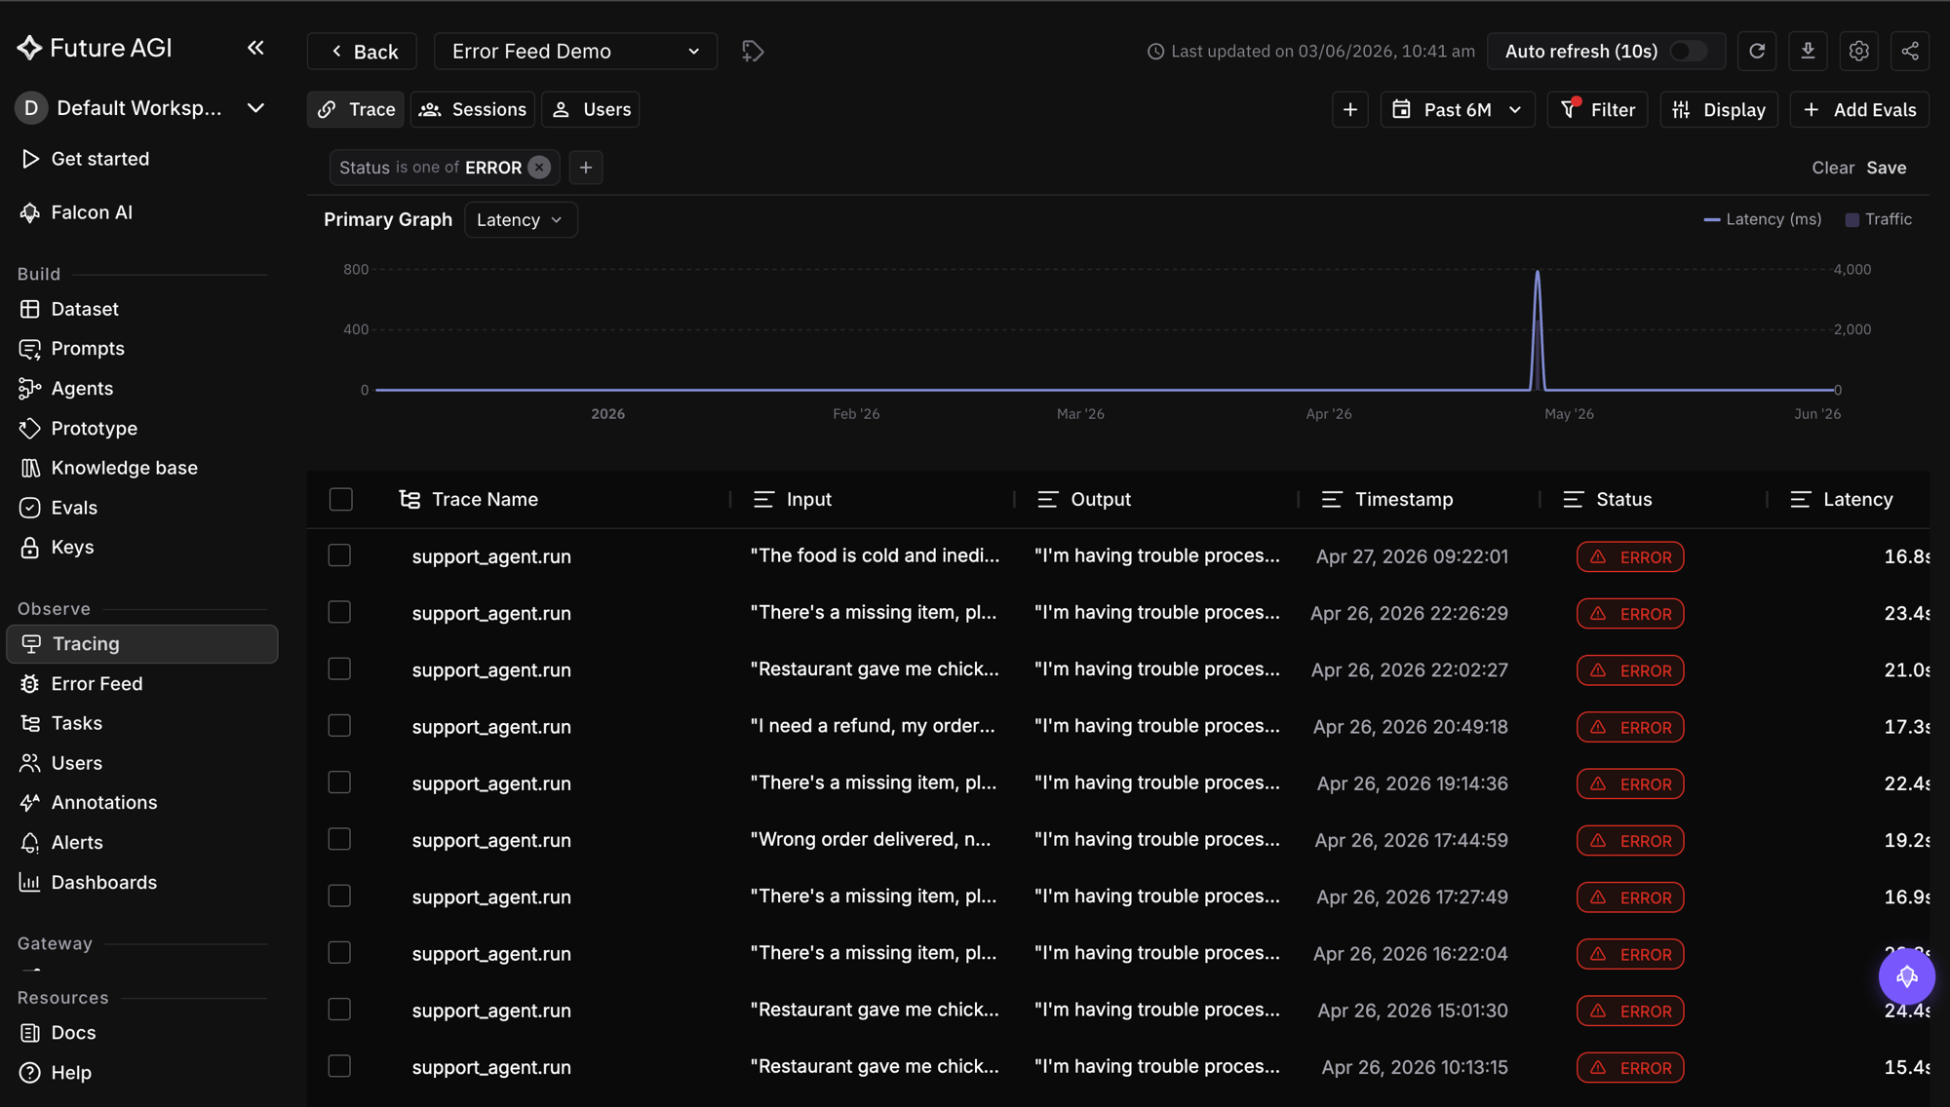Check the Apr 26, 2026 22:26:29 trace row
This screenshot has width=1950, height=1107.
point(339,612)
